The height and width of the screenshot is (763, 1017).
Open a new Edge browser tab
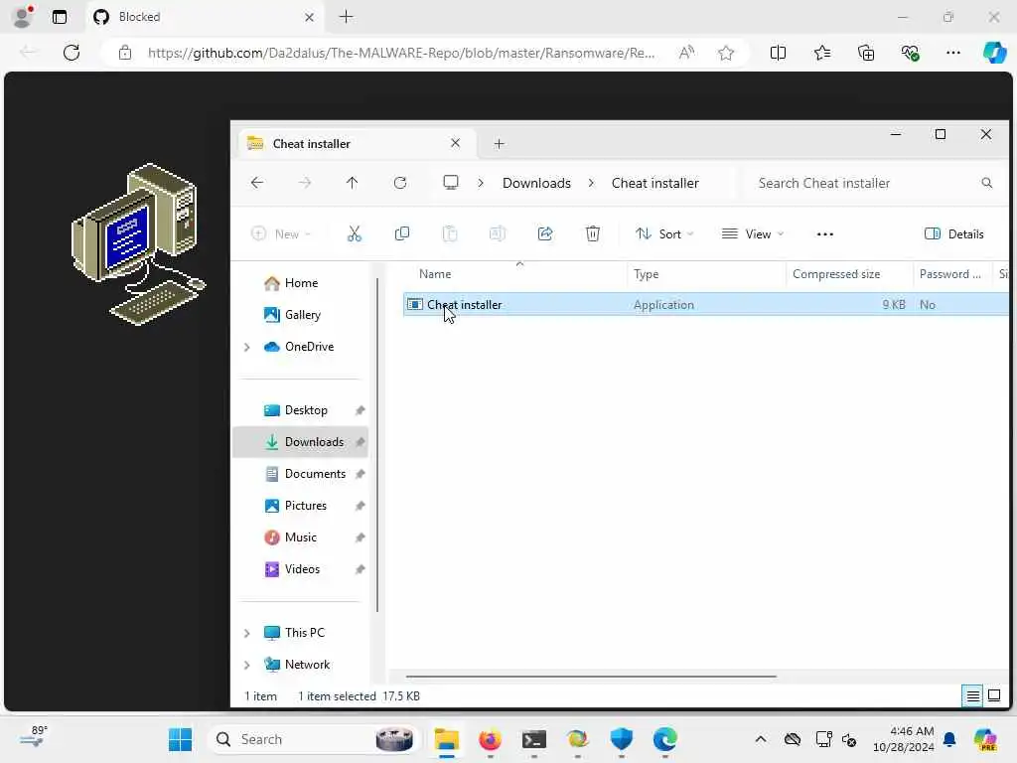click(x=347, y=17)
